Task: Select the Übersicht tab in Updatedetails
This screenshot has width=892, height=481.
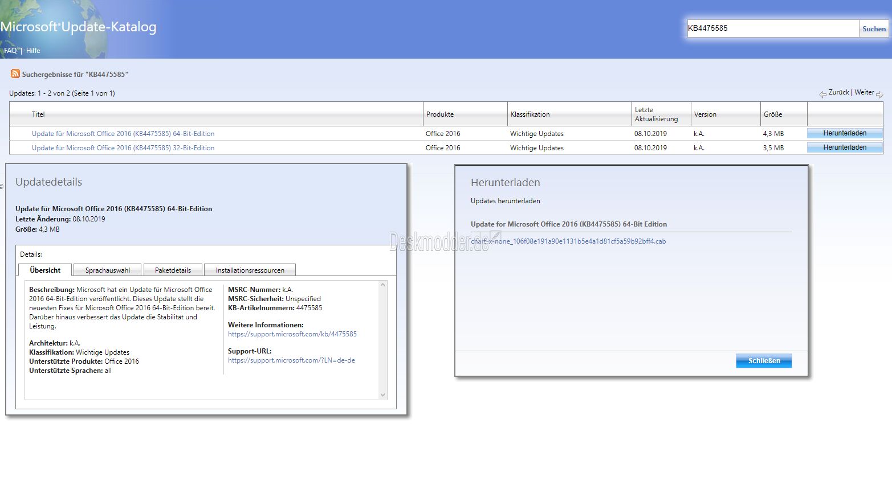Action: [45, 270]
